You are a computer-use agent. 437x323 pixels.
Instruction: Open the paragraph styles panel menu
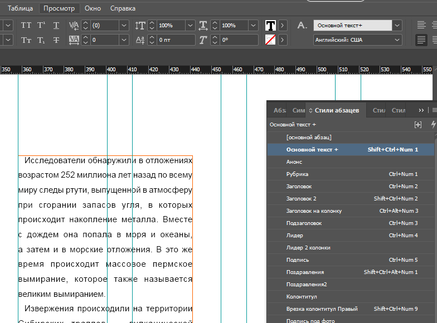coord(434,110)
